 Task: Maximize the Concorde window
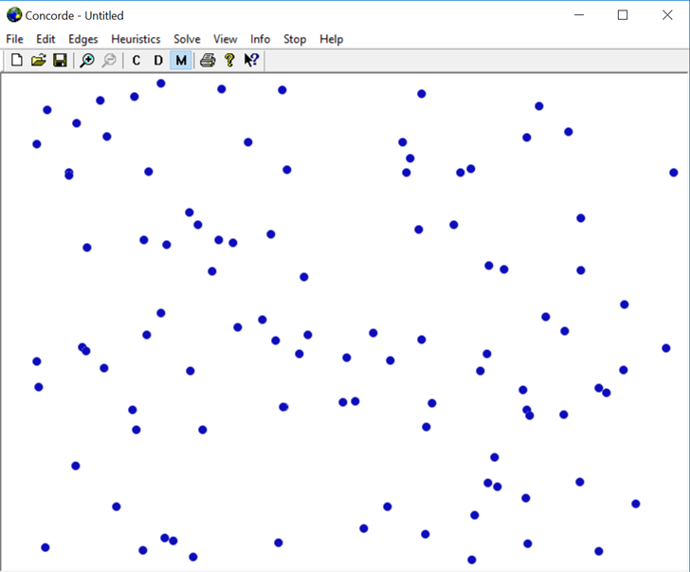623,15
